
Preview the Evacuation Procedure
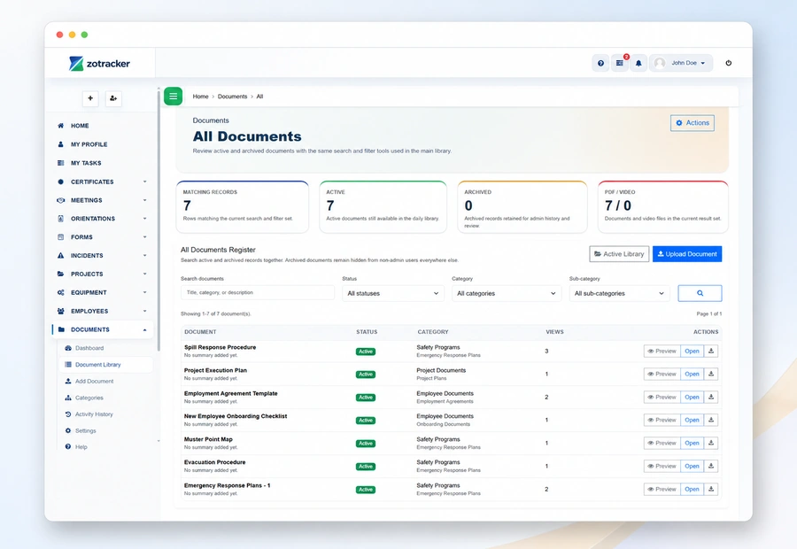[x=662, y=466]
